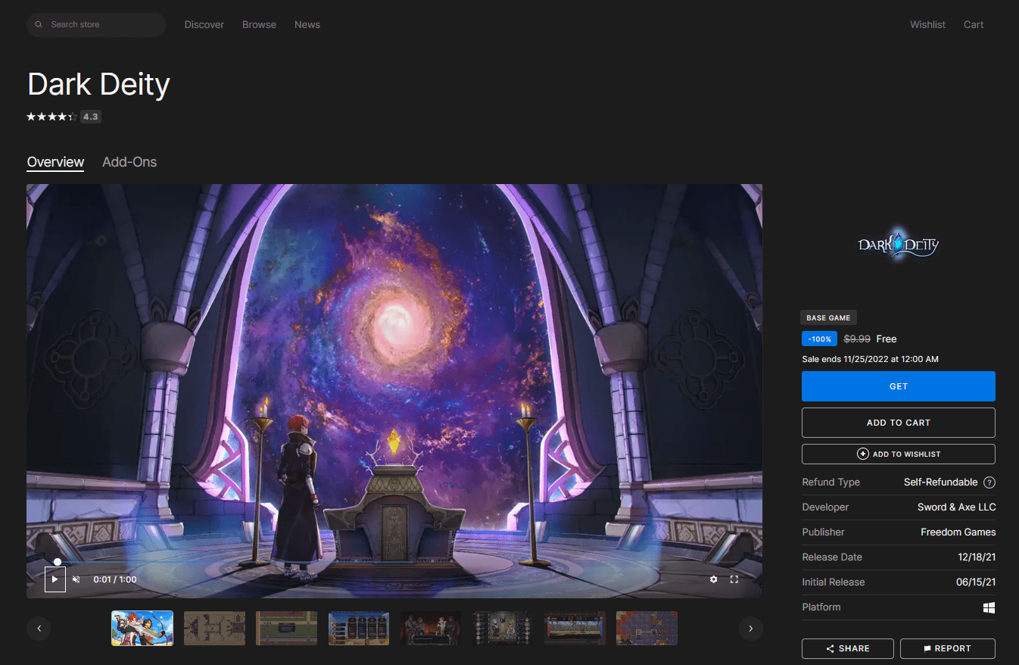Open publisher Freedom Games
This screenshot has height=665, width=1019.
coord(958,532)
